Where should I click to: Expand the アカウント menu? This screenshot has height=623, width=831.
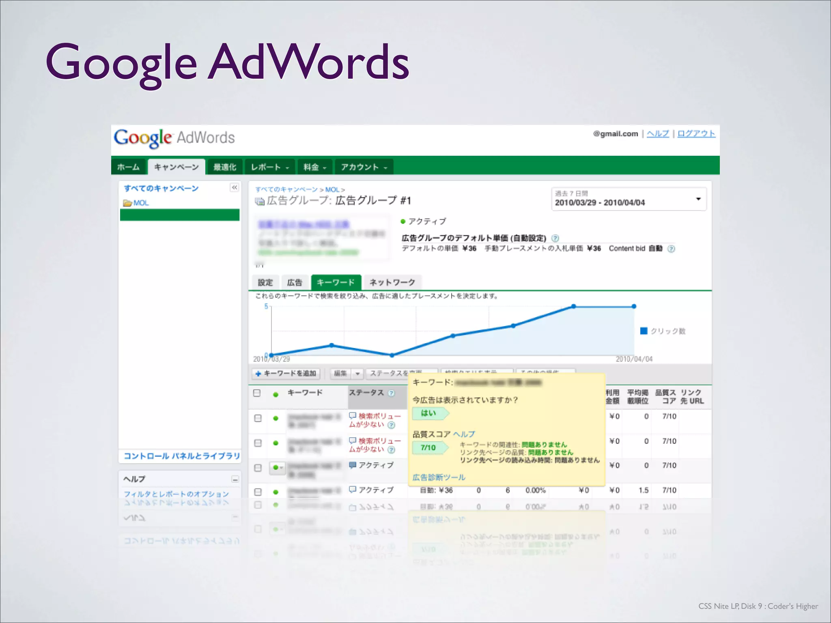pyautogui.click(x=364, y=167)
